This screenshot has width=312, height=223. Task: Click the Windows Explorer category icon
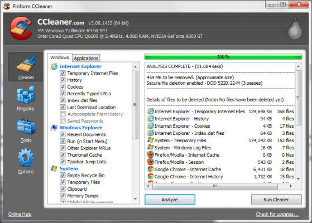(54, 128)
